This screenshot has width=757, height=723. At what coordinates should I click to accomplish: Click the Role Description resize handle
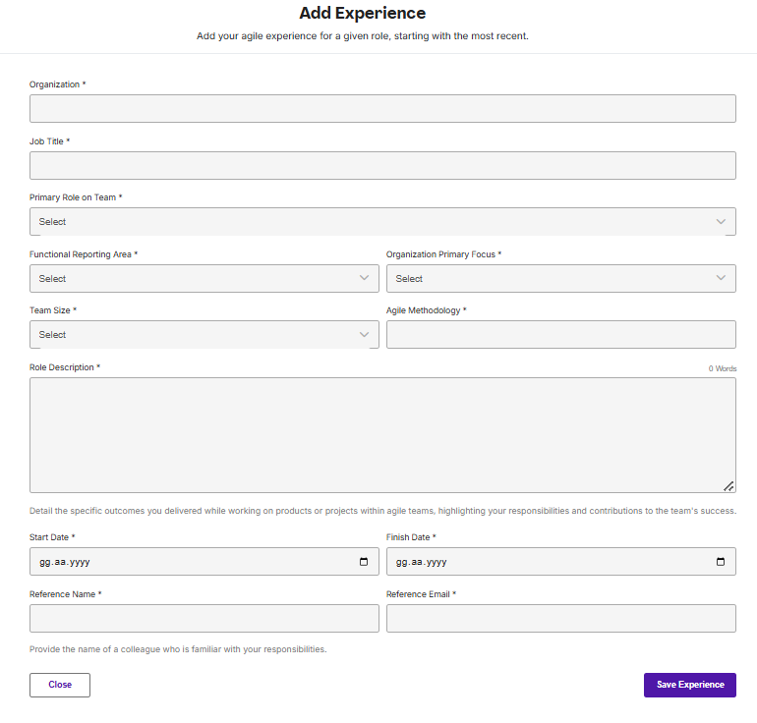coord(728,485)
